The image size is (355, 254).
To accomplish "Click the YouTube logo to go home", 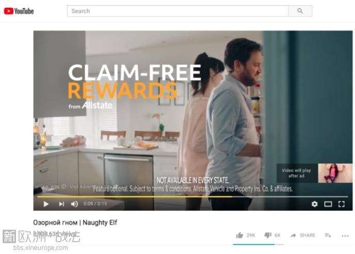I will click(19, 11).
